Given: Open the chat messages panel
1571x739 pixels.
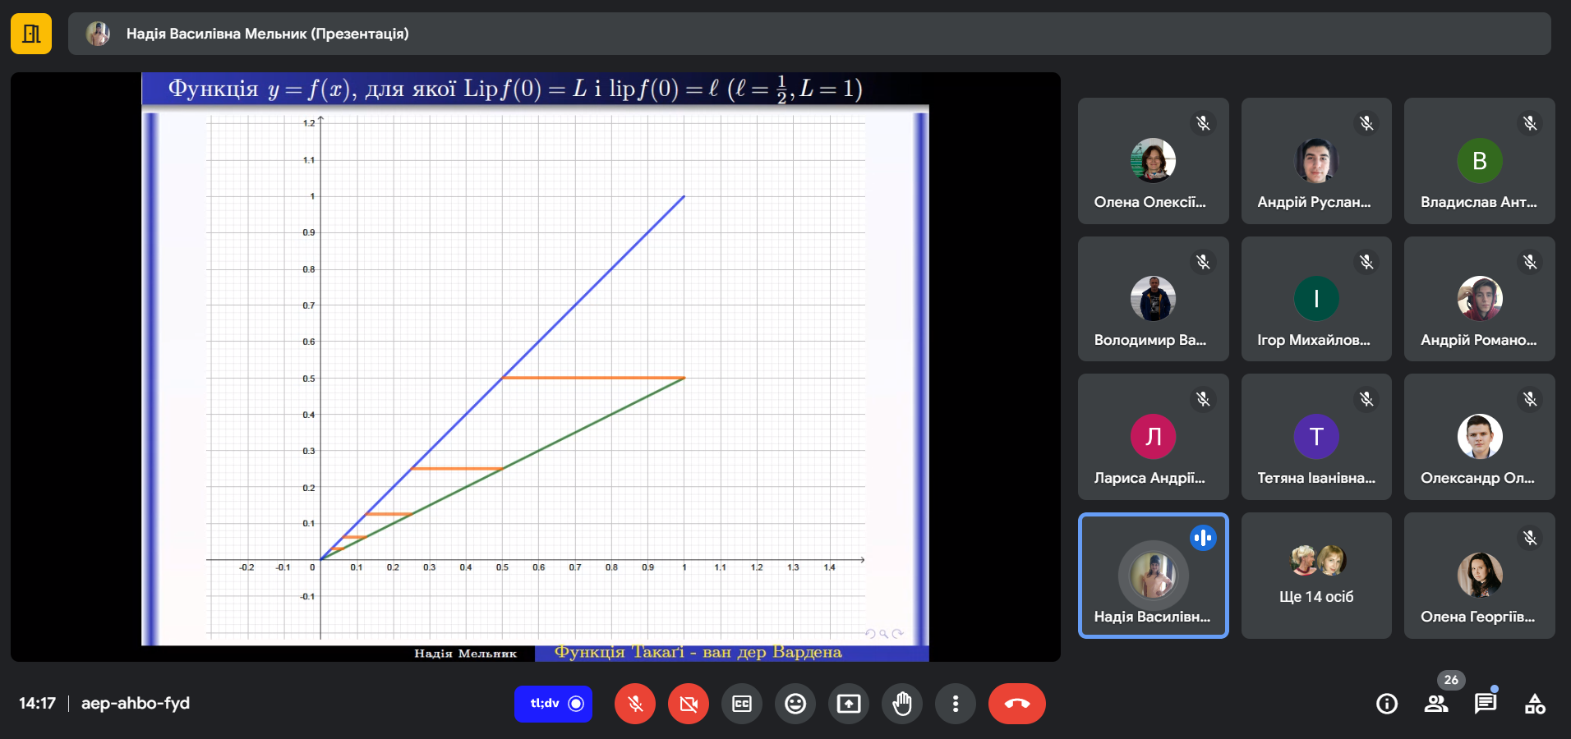Looking at the screenshot, I should (1486, 704).
